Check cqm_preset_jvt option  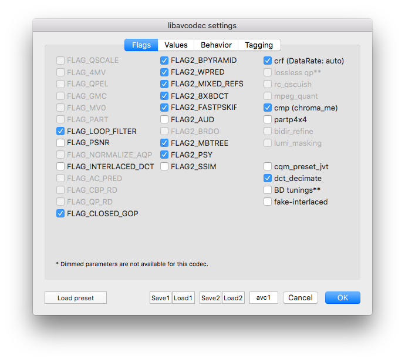pyautogui.click(x=268, y=166)
